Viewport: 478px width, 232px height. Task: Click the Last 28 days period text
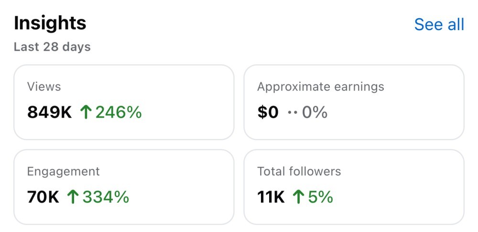pos(52,47)
